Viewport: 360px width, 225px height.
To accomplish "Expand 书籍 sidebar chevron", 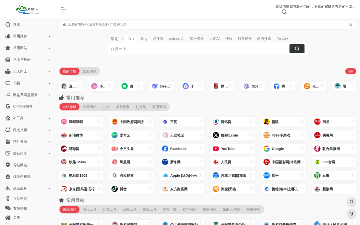I will click(49, 83).
